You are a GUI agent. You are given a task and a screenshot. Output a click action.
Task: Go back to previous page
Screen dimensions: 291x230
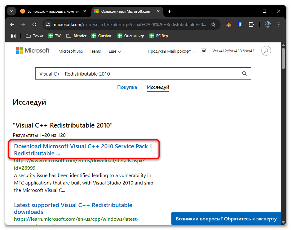coord(12,24)
